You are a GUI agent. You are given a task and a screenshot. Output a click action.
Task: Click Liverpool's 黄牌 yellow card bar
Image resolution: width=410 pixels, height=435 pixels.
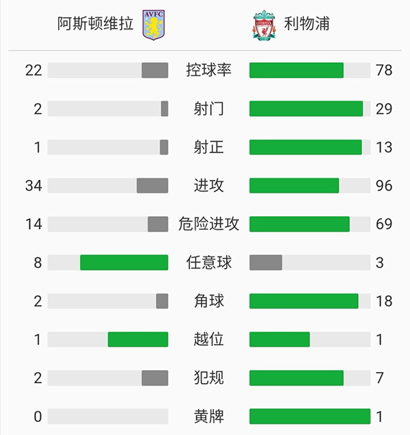310,416
